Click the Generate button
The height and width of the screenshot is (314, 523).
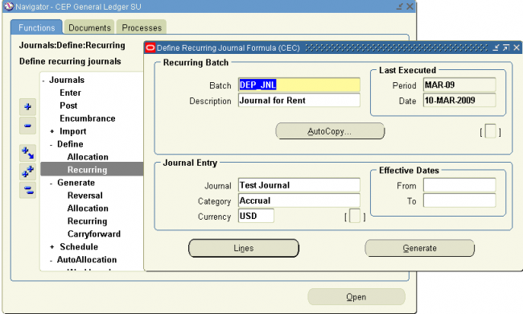pos(419,248)
